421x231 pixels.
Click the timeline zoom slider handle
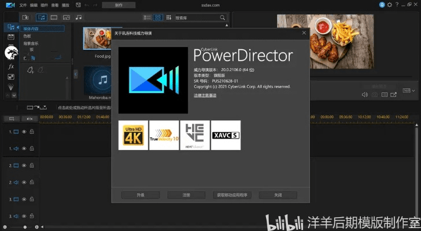coord(25,227)
